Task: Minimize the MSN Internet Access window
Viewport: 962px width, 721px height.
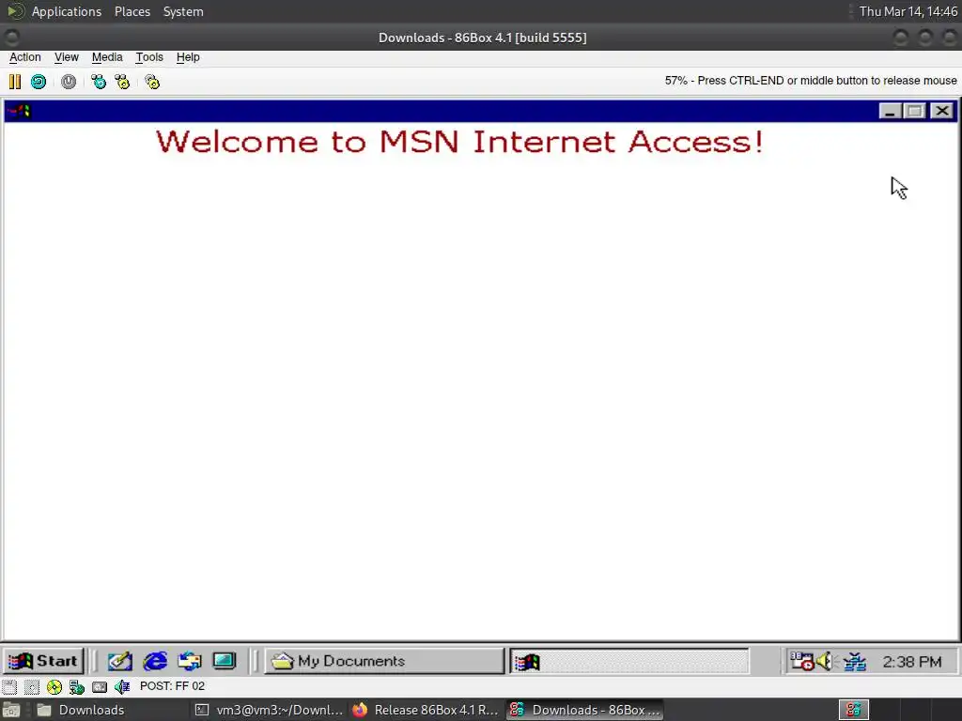Action: click(x=890, y=111)
